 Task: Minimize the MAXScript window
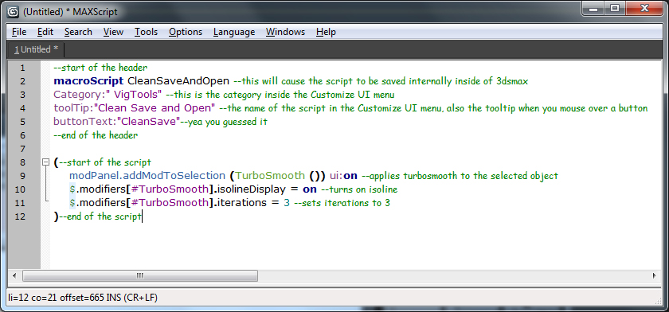(594, 8)
